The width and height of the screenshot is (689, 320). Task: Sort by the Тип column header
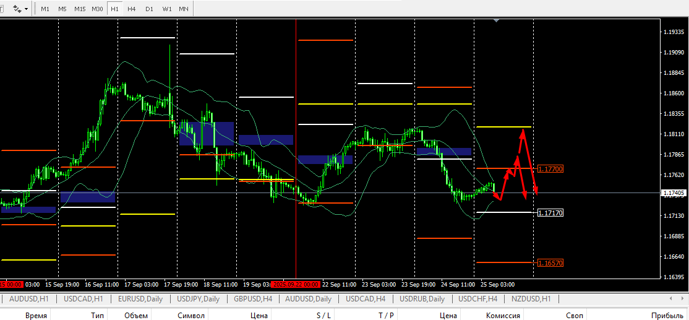click(97, 315)
